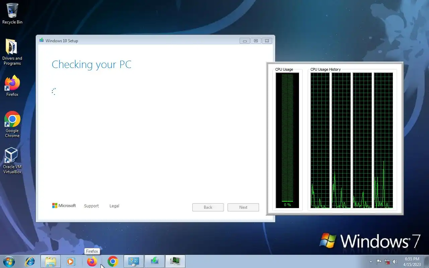
Task: Select the Oracle VM VirtualBox shortcut
Action: pos(12,160)
